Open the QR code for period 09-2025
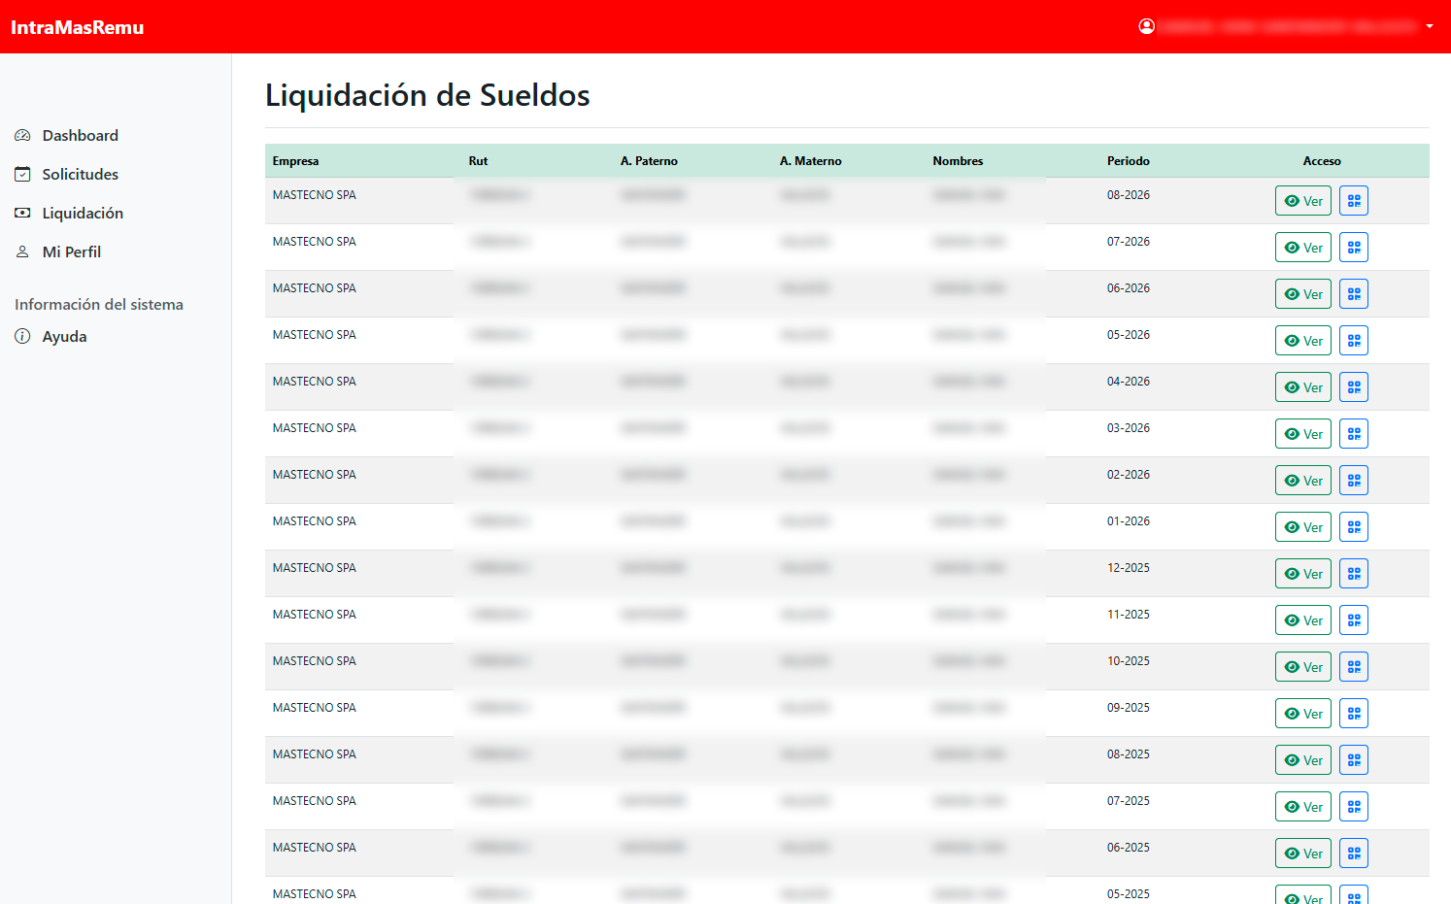This screenshot has width=1451, height=904. (1354, 714)
